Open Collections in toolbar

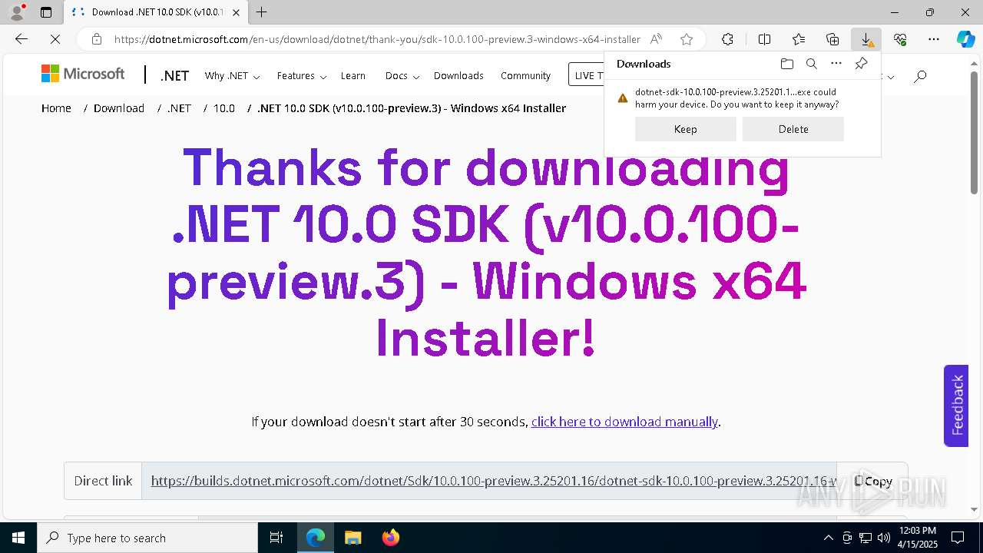coord(832,39)
